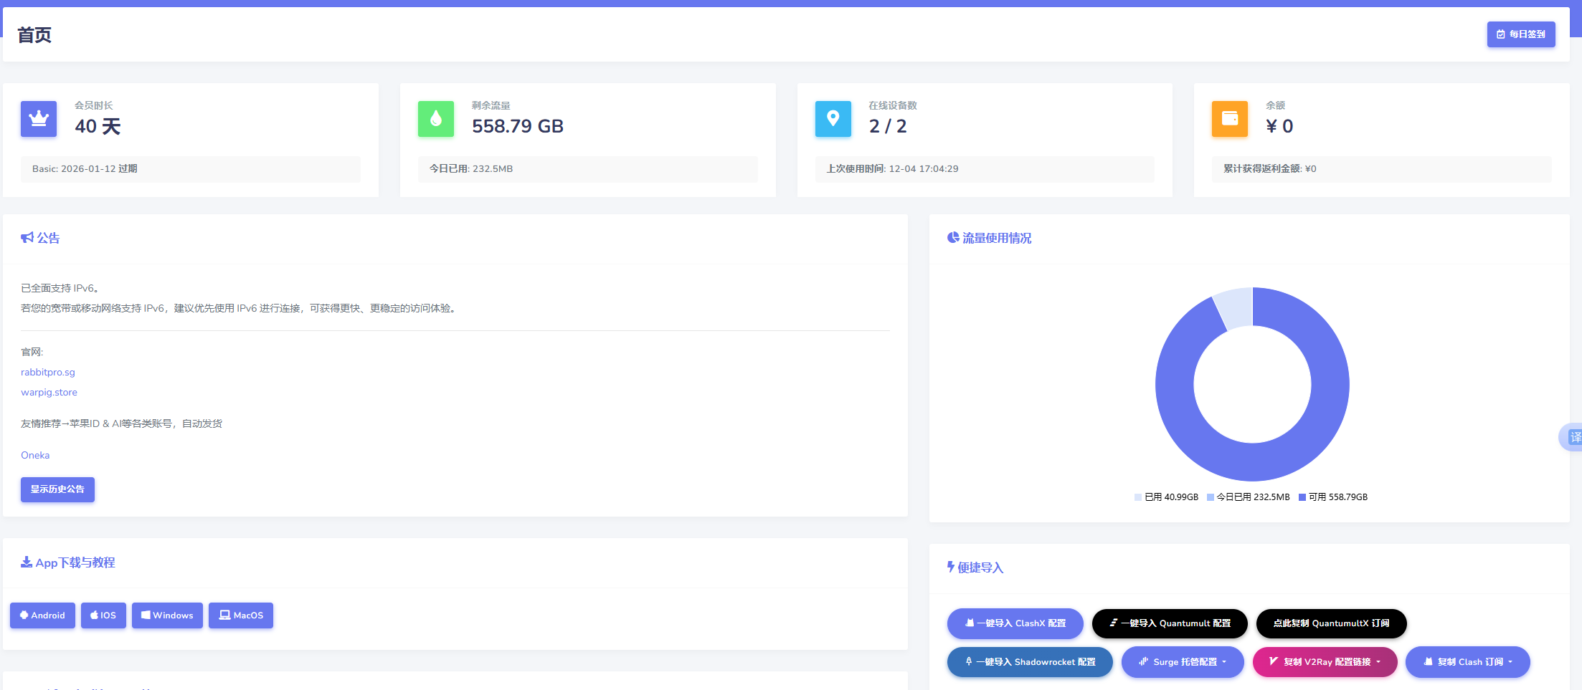1582x690 pixels.
Task: Click the megaphone icon beside 公告
Action: (x=27, y=238)
